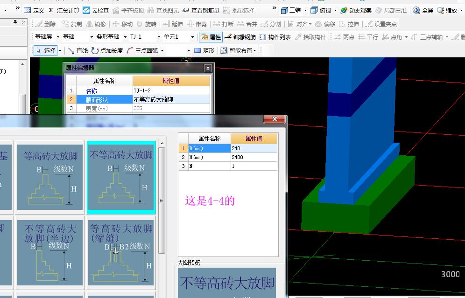
Task: Open 查看钢筋量 rebar quantity view
Action: pos(201,10)
